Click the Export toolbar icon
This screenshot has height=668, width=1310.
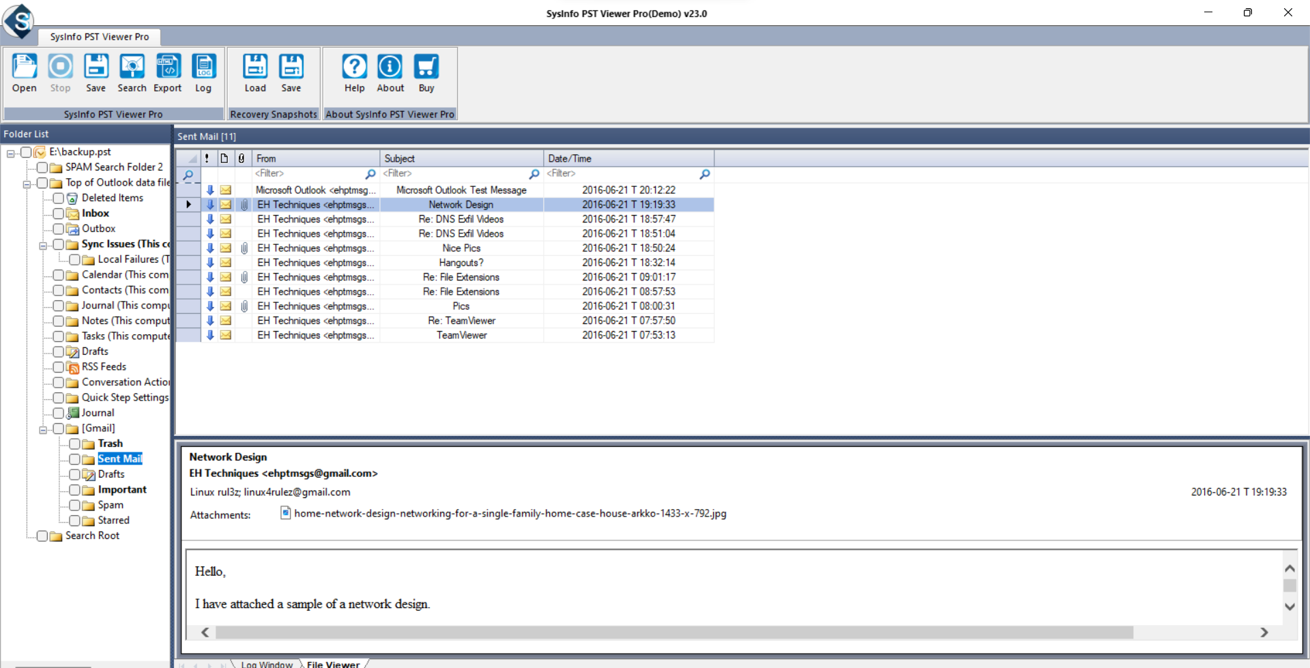point(168,67)
